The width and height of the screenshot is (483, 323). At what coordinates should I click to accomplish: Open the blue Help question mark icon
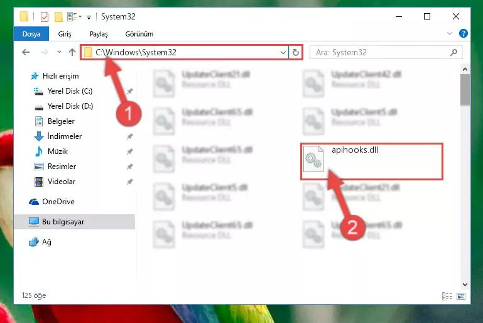coord(464,33)
